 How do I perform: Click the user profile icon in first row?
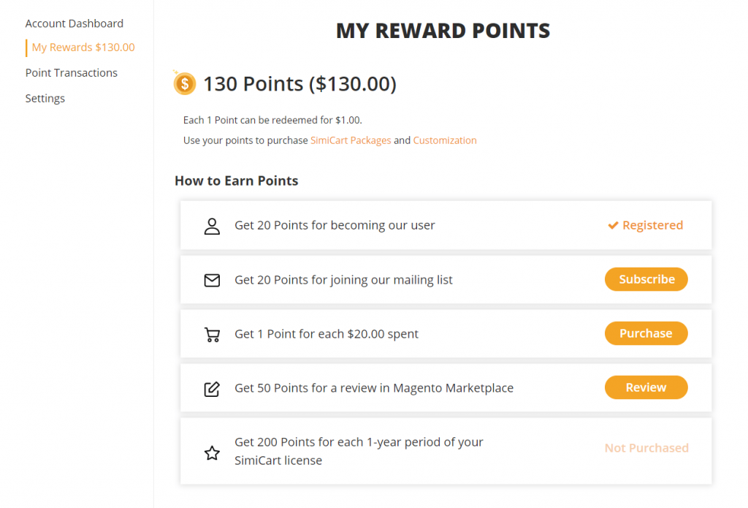pyautogui.click(x=212, y=227)
